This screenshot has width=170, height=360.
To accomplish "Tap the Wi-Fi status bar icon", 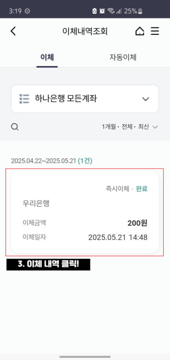I will [111, 11].
